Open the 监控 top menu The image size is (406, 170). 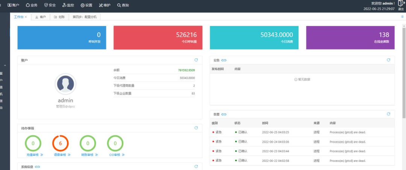68,5
